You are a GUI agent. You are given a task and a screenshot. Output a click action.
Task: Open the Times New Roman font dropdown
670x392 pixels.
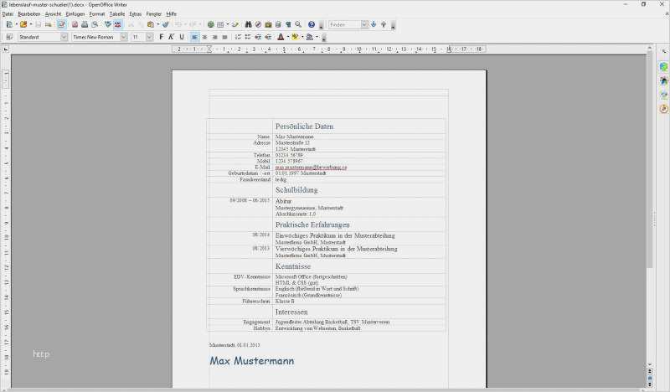click(x=125, y=37)
